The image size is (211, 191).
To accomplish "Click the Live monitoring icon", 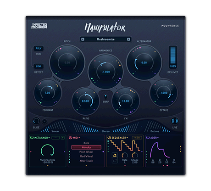I will tap(175, 121).
